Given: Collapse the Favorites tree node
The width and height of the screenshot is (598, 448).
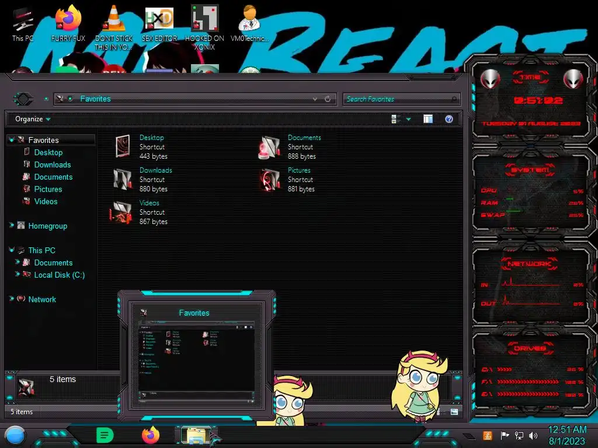Looking at the screenshot, I should (12, 140).
